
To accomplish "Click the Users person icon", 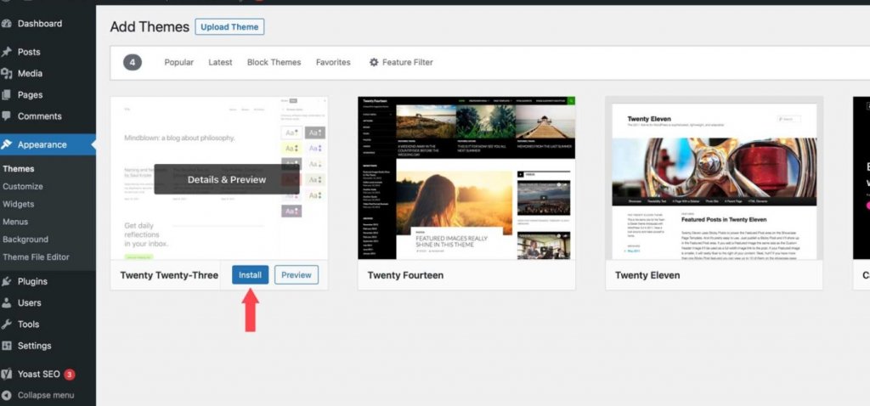I will click(7, 303).
